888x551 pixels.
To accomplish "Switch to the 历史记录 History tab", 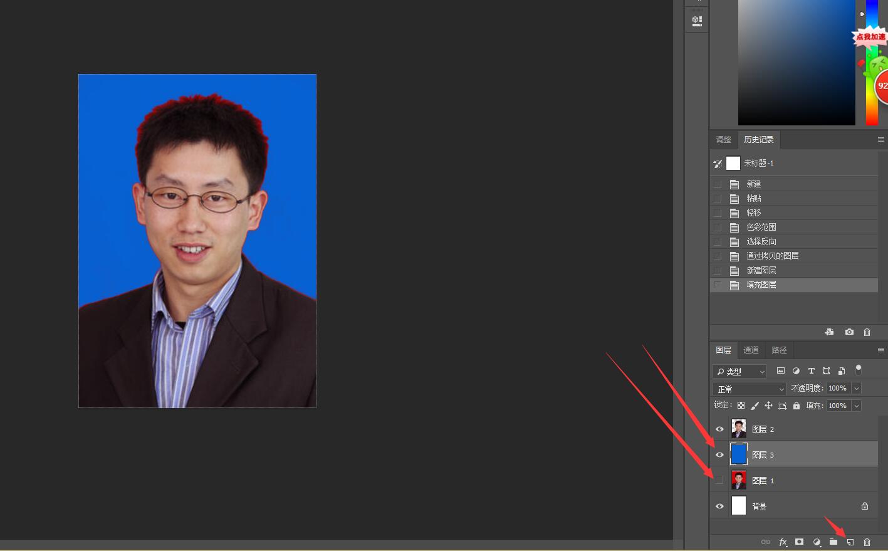I will 758,139.
